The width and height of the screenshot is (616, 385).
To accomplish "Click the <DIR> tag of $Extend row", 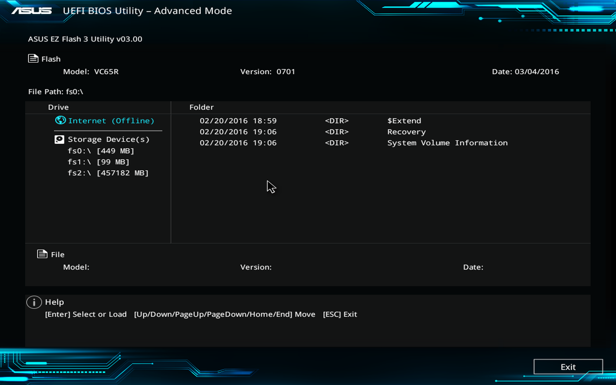I will [337, 121].
